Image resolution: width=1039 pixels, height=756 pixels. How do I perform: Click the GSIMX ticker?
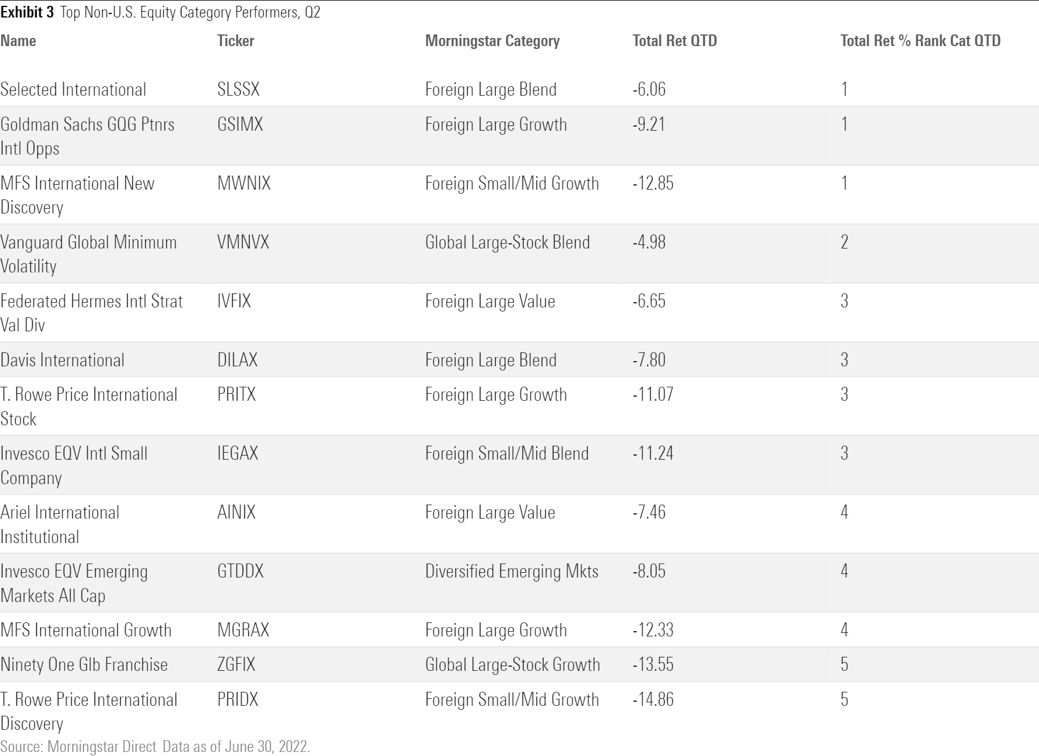[240, 124]
